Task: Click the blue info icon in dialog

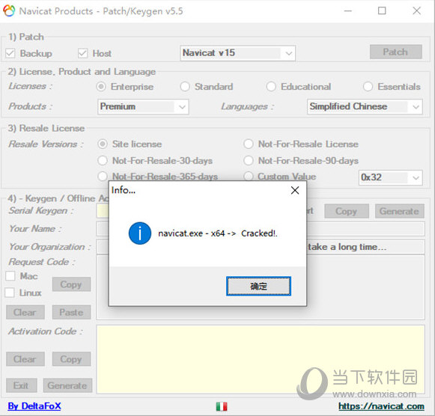Action: pyautogui.click(x=140, y=233)
